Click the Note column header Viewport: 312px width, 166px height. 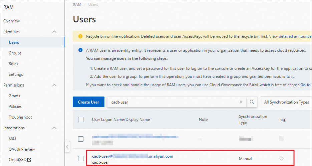coord(203,120)
